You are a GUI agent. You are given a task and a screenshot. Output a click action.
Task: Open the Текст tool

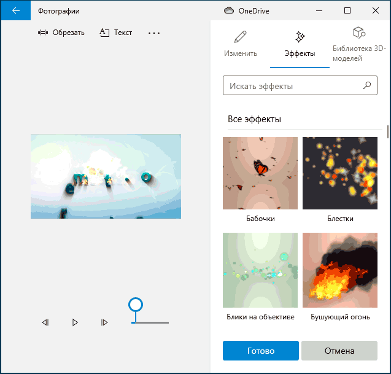[x=115, y=33]
